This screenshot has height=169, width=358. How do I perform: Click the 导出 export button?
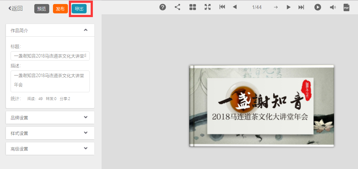tap(79, 9)
